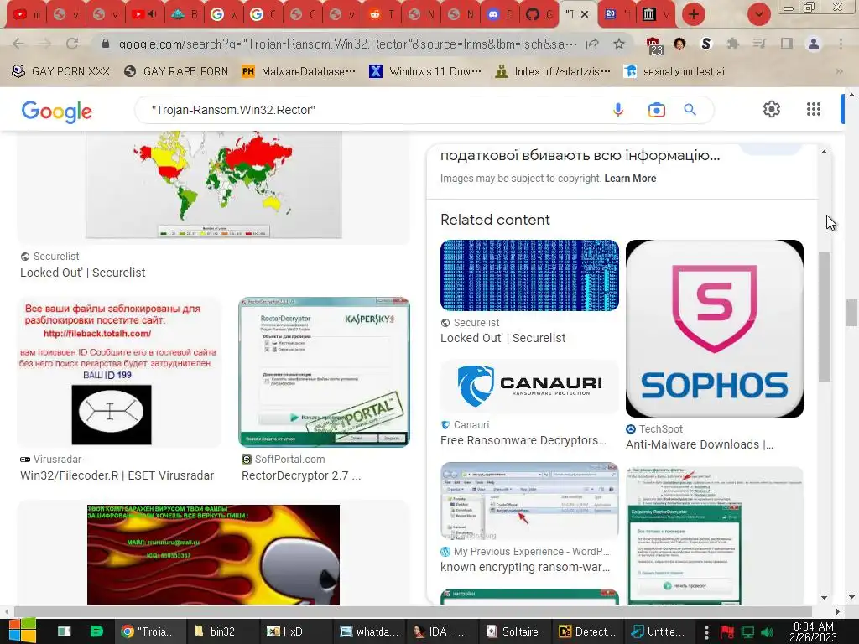Viewport: 859px width, 644px height.
Task: Open the network tray icon
Action: 747,632
